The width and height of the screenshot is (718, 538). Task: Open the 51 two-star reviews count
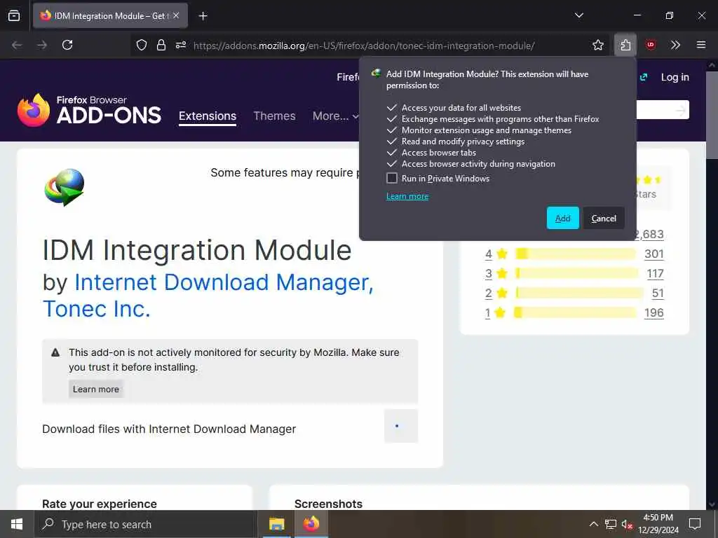(658, 293)
